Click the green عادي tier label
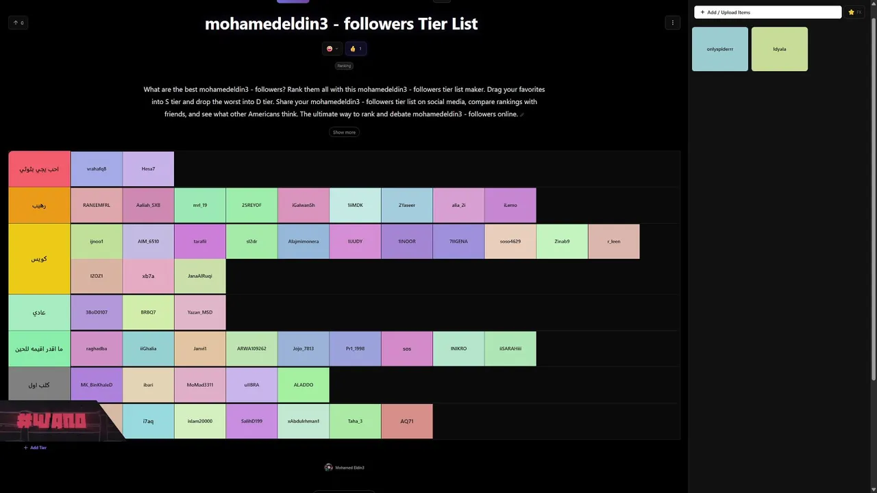The width and height of the screenshot is (877, 493). [39, 312]
